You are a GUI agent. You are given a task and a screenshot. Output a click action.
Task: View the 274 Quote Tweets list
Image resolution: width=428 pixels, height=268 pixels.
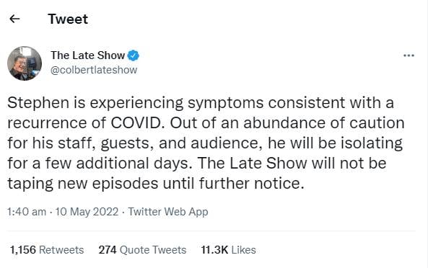[x=142, y=250]
